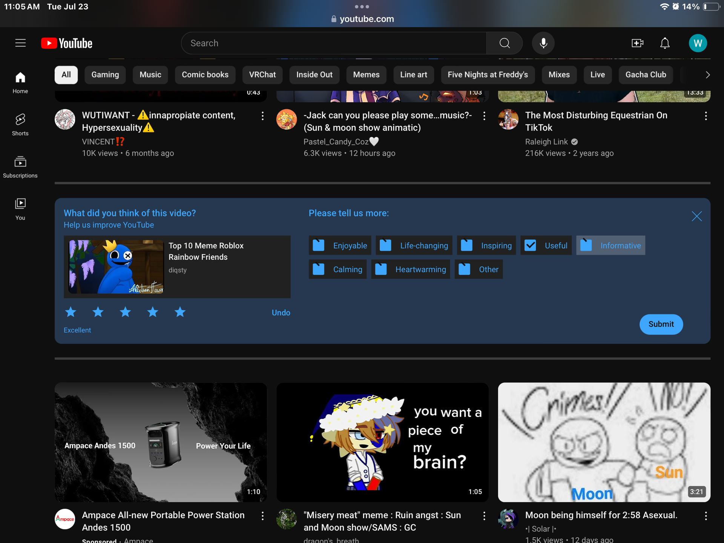Select the Gacha Club chip

point(646,75)
